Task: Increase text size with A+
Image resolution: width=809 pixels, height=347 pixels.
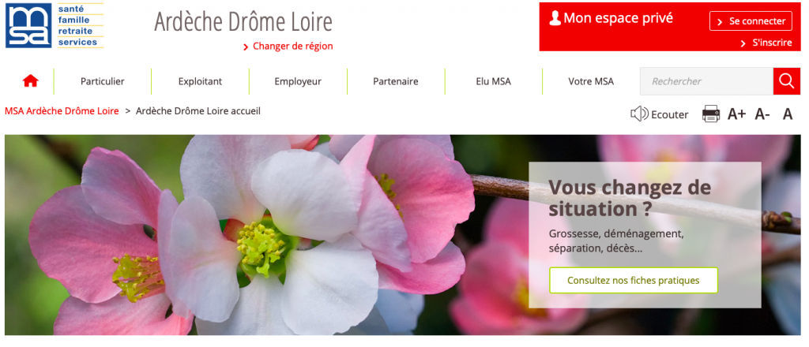Action: pyautogui.click(x=736, y=114)
